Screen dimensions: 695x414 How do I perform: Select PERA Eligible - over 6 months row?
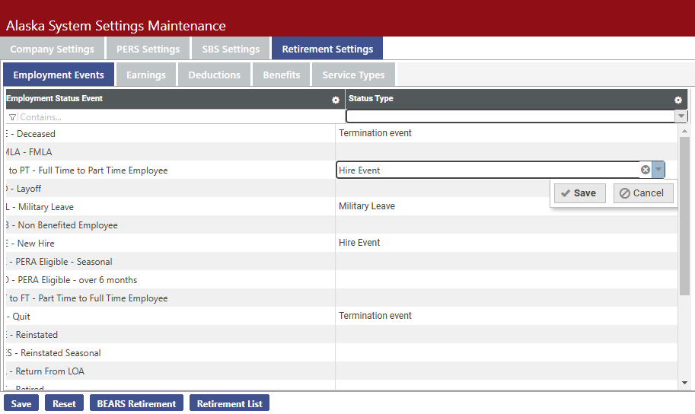(x=341, y=280)
